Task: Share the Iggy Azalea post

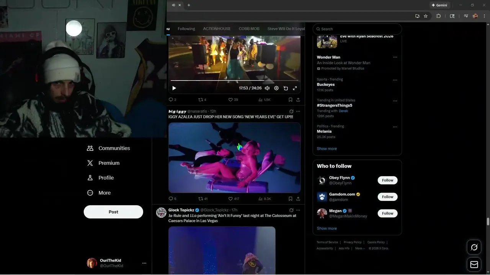Action: point(298,199)
